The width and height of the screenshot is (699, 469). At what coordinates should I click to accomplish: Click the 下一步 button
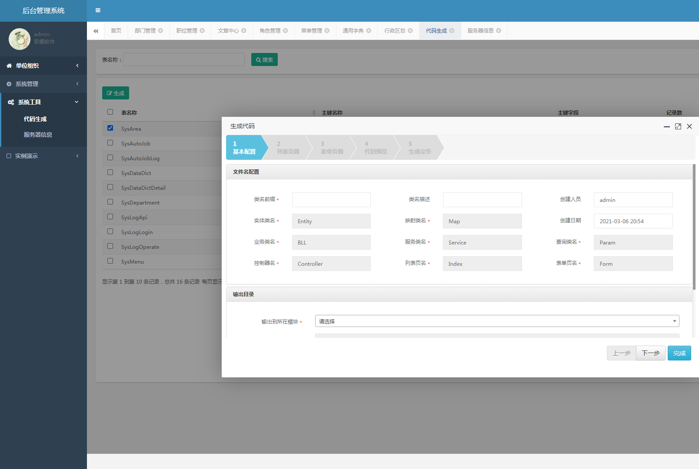click(x=650, y=353)
